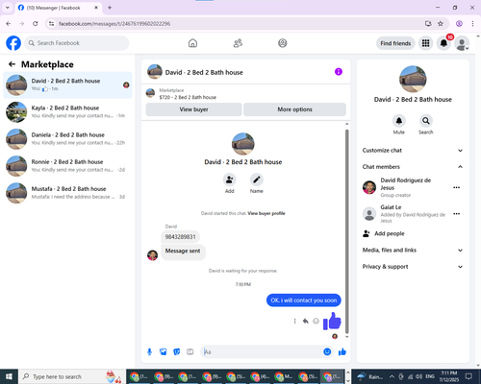Open browser three-dot menu
481x384 pixels.
click(472, 24)
